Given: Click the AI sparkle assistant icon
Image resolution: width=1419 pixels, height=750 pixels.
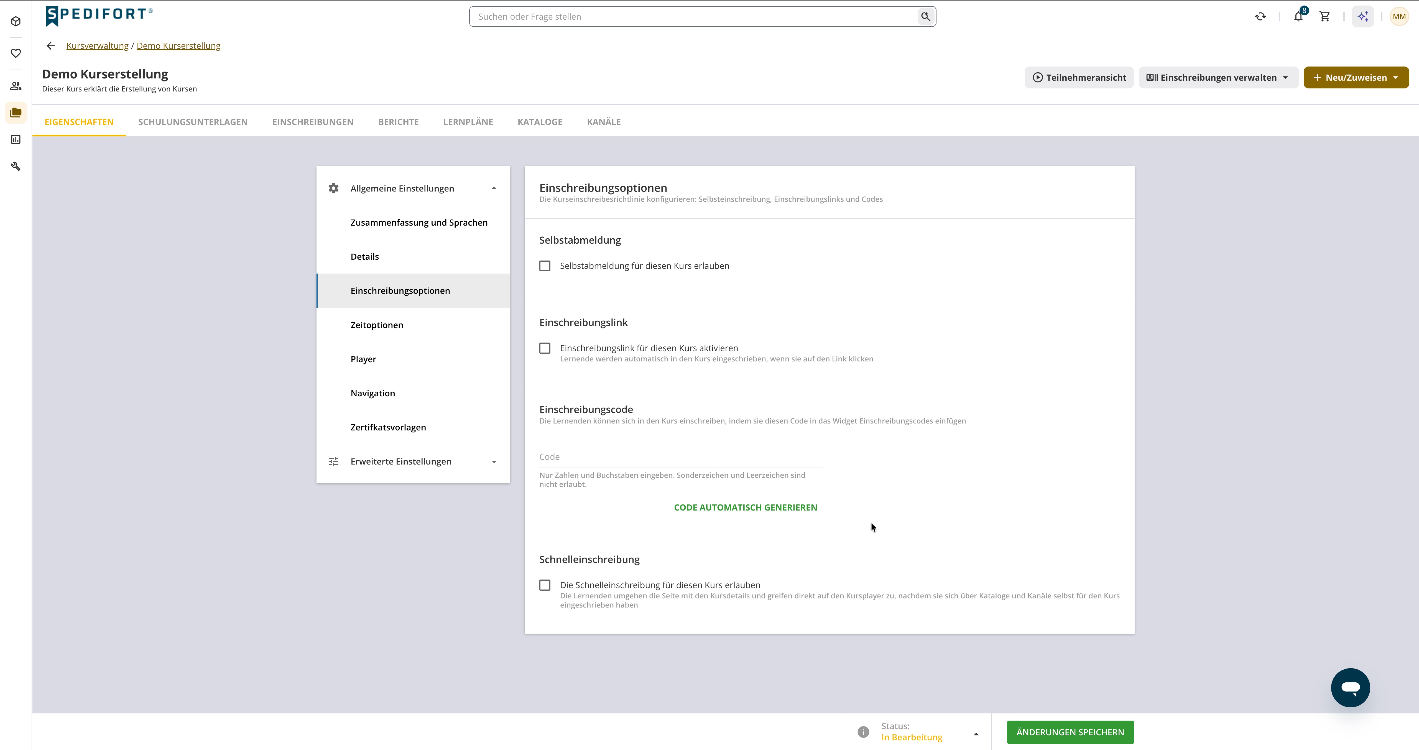Looking at the screenshot, I should coord(1363,17).
